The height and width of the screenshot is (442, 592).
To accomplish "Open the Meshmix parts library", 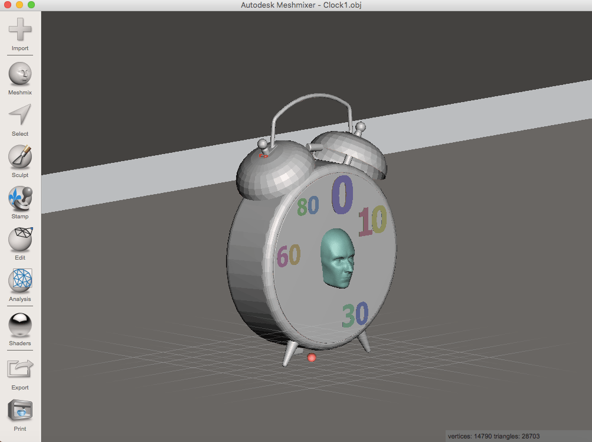I will click(19, 74).
